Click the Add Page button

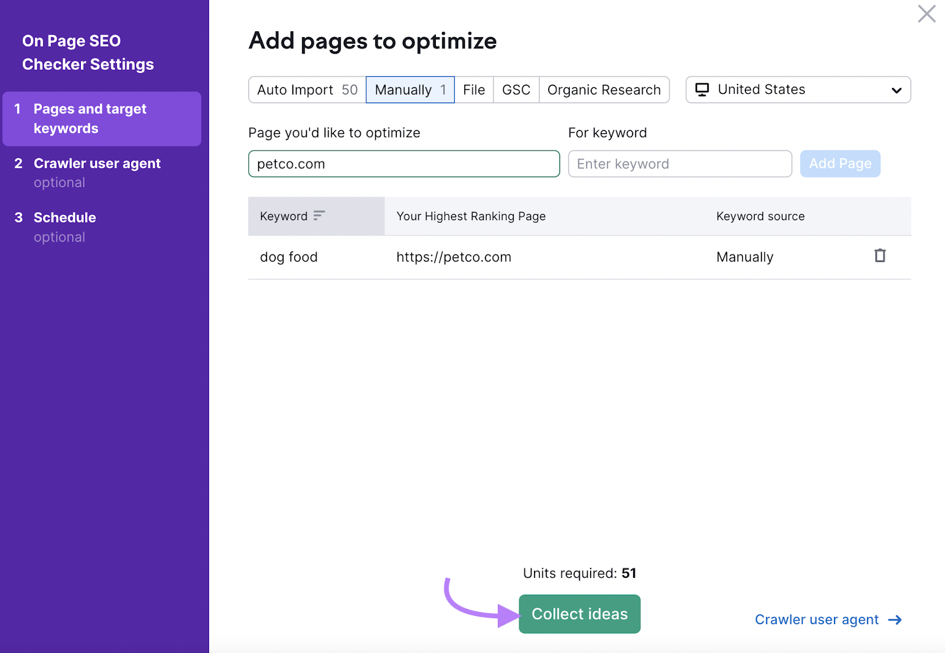840,164
